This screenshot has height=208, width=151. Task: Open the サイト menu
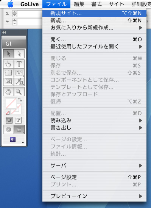tap(117, 4)
